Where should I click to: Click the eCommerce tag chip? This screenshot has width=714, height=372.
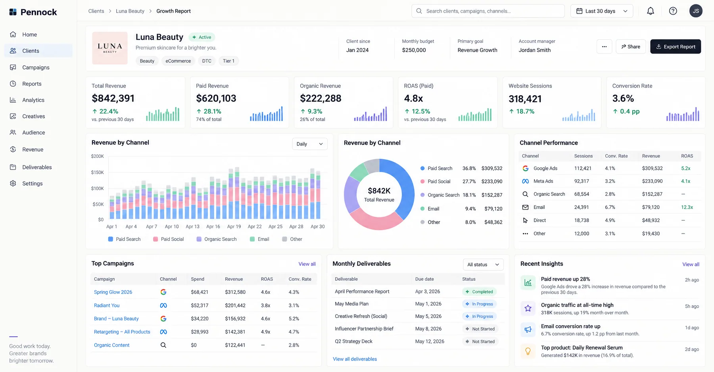point(178,61)
